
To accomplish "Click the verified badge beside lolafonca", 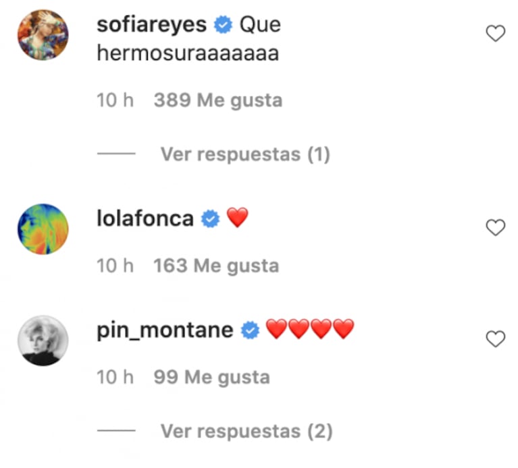I will 211,219.
